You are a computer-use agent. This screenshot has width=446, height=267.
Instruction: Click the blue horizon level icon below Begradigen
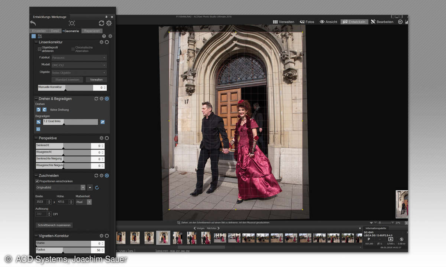pos(38,129)
